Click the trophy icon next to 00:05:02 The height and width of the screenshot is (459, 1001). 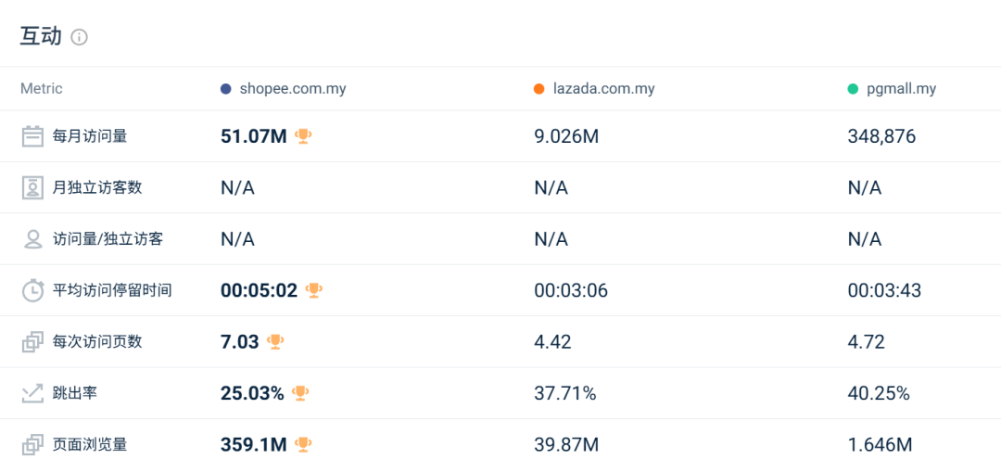[313, 290]
